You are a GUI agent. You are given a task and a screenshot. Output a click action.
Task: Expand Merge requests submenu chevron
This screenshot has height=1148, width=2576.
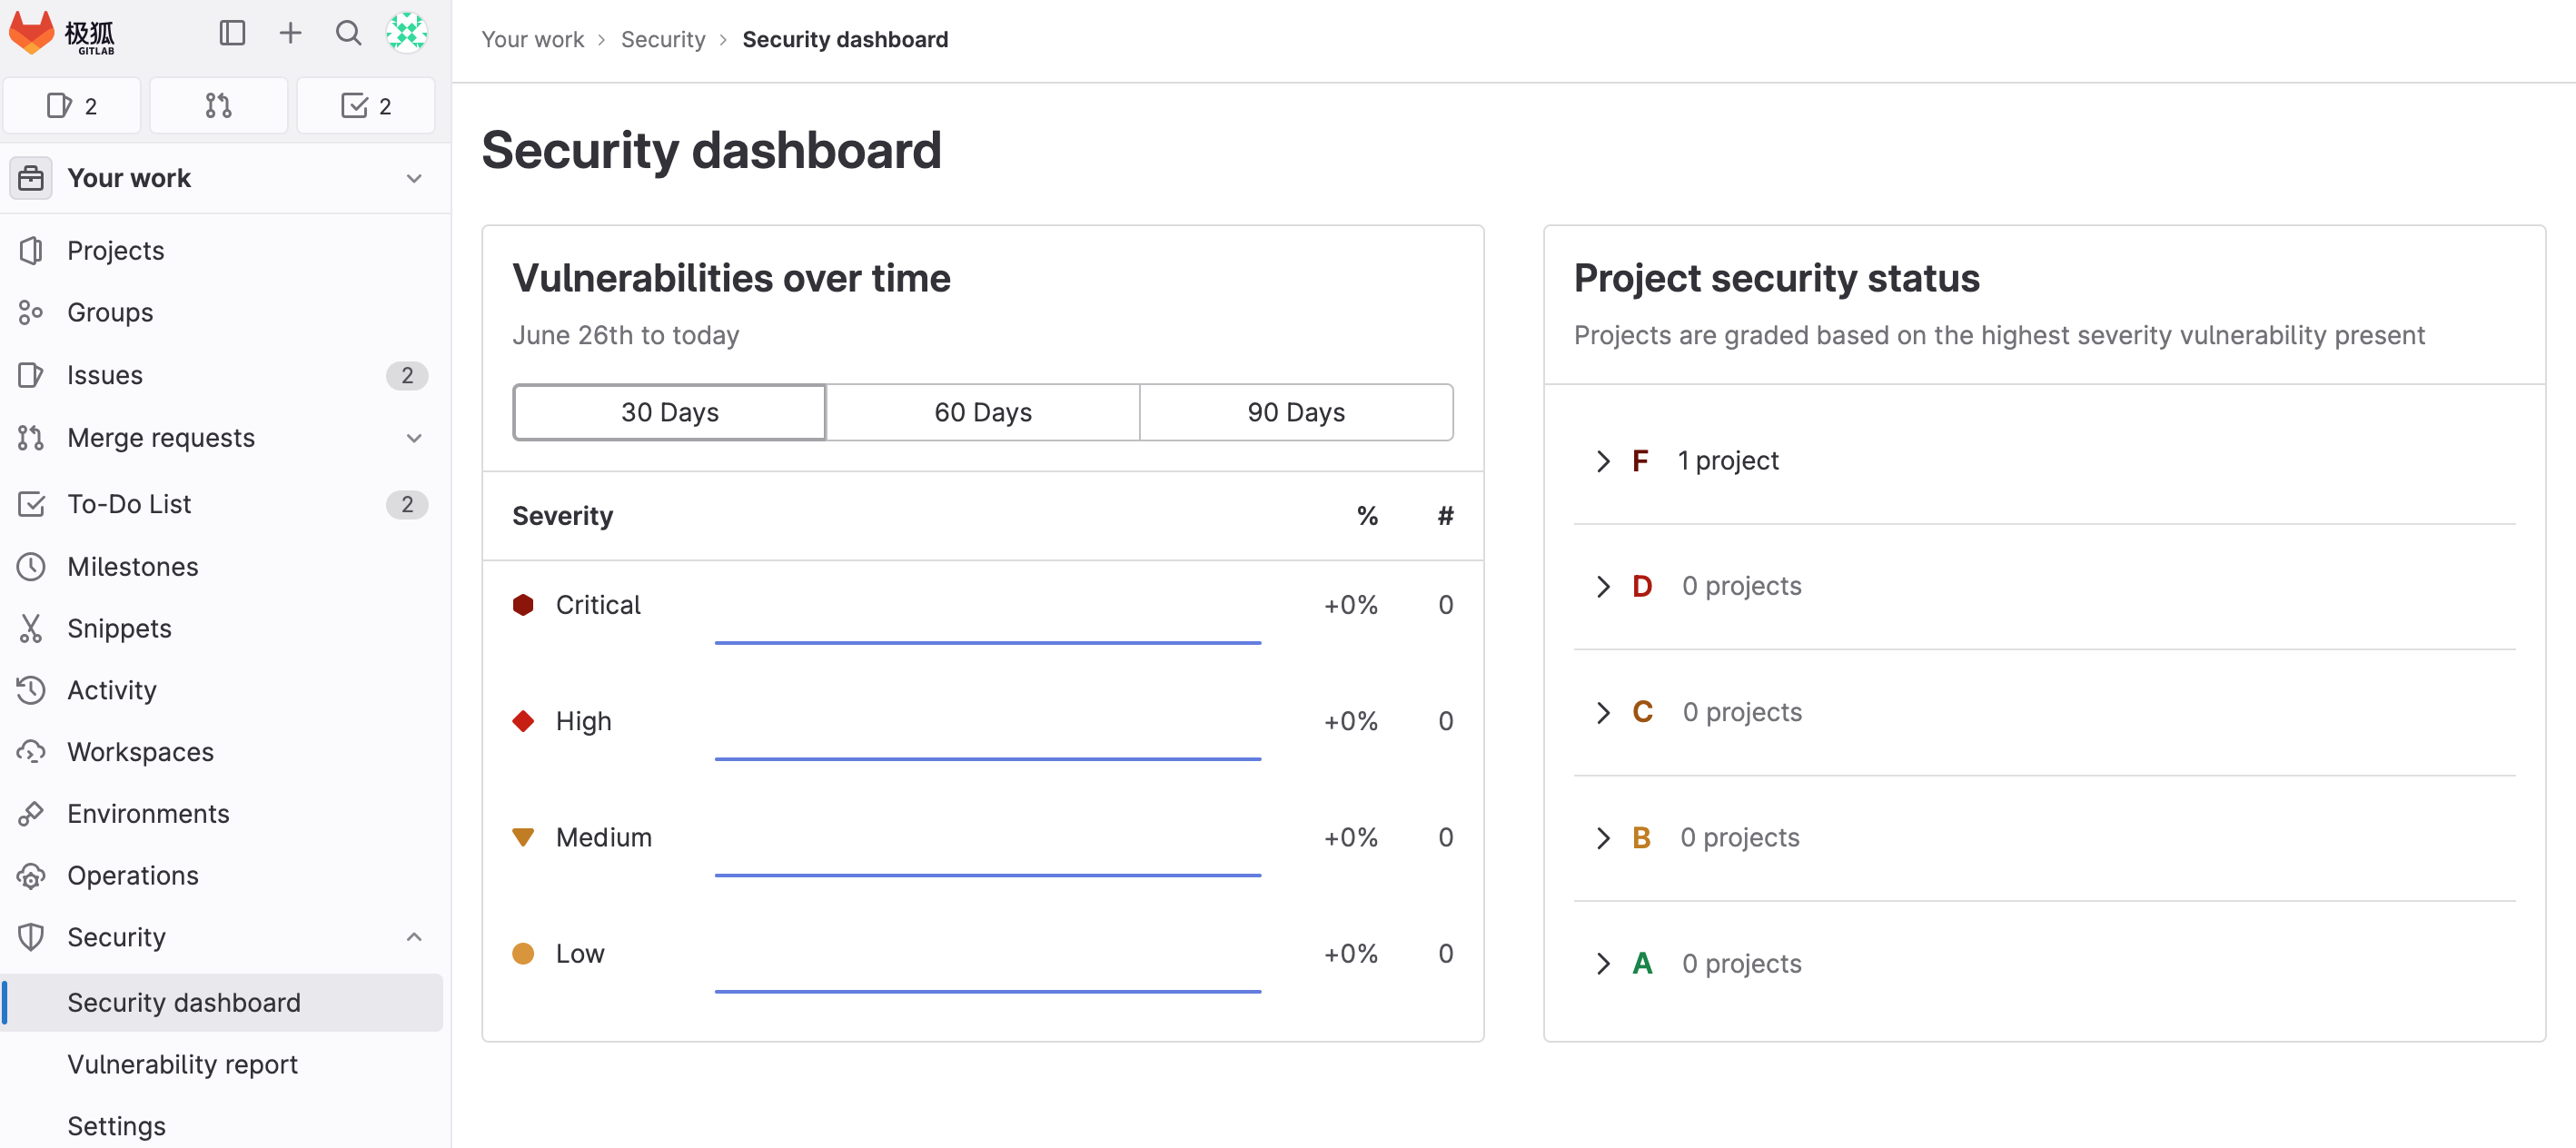414,438
